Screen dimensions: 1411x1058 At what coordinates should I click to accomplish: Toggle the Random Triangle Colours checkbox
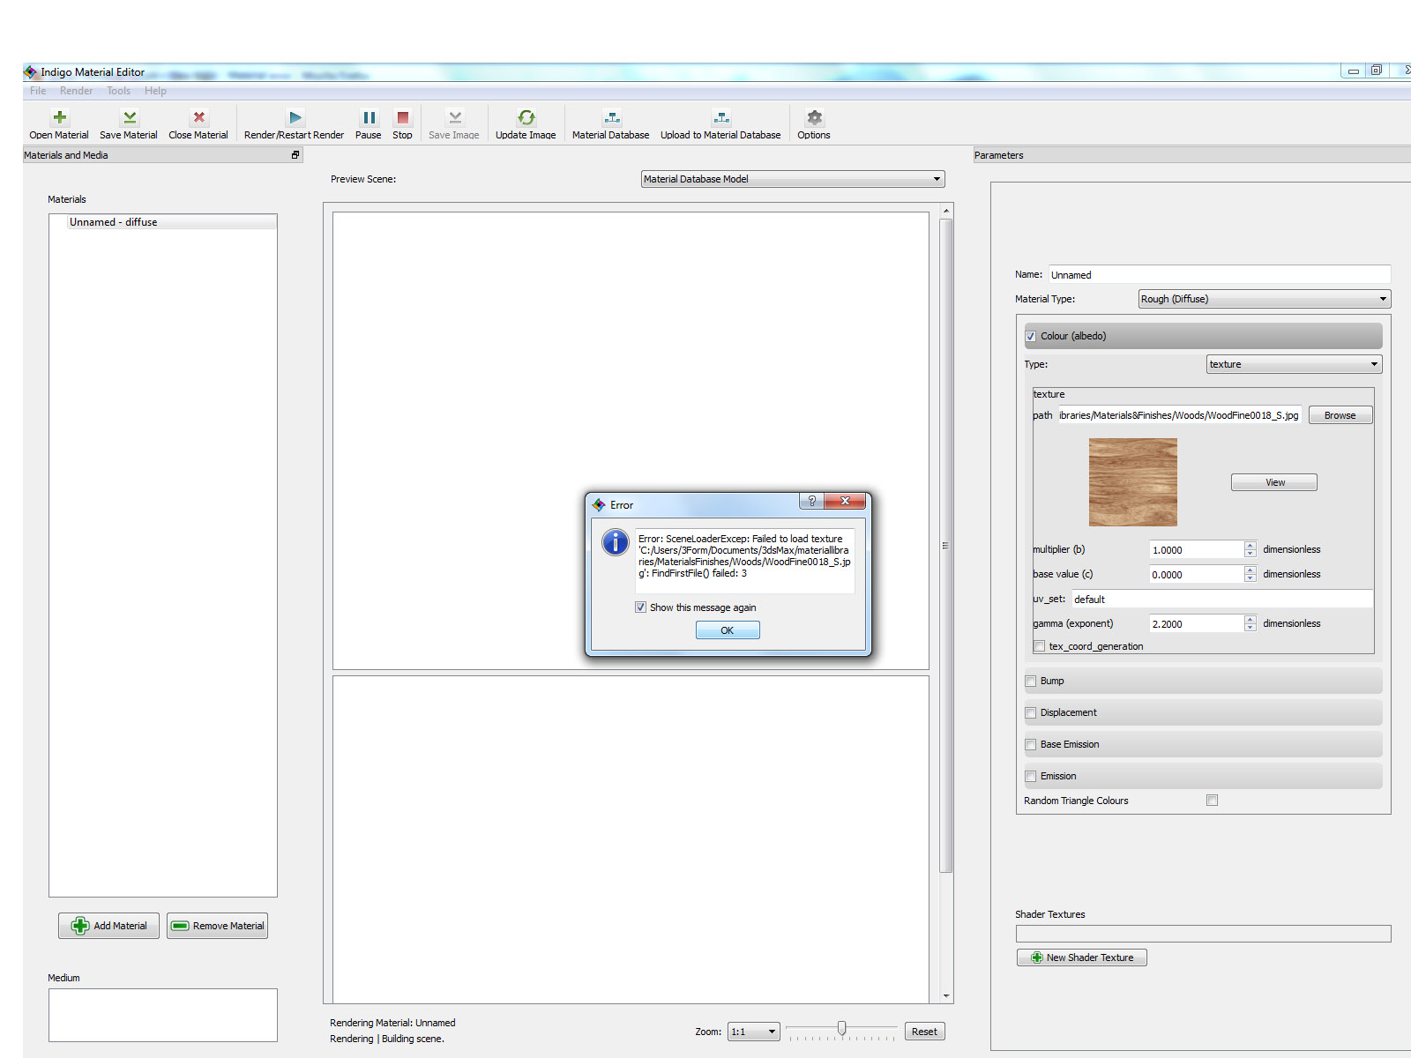(x=1212, y=801)
